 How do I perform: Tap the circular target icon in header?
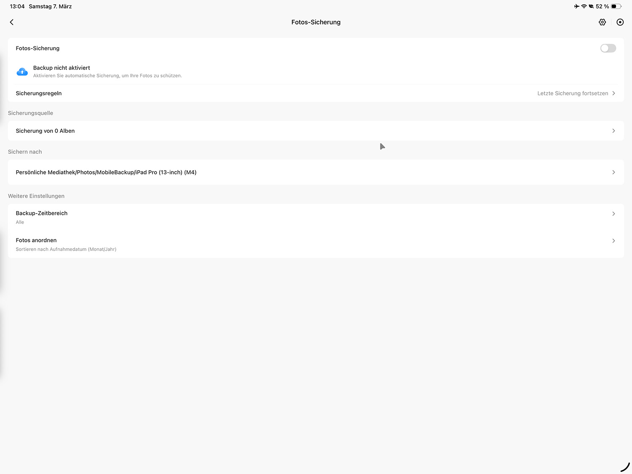click(x=620, y=22)
